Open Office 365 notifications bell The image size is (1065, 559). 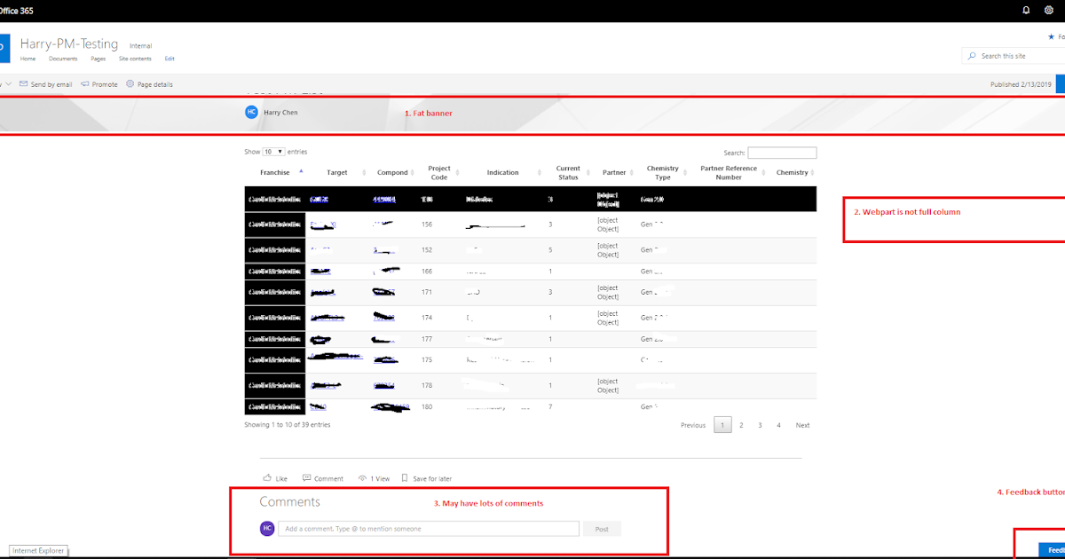click(1026, 10)
